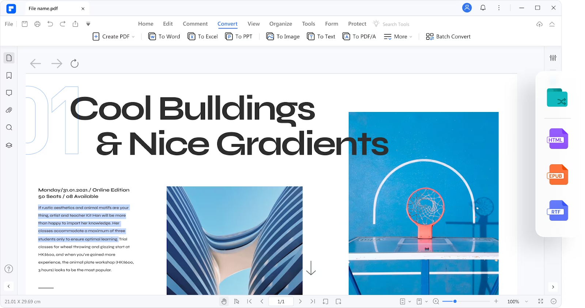Click the refresh icon above the document
This screenshot has width=585, height=308.
point(75,63)
